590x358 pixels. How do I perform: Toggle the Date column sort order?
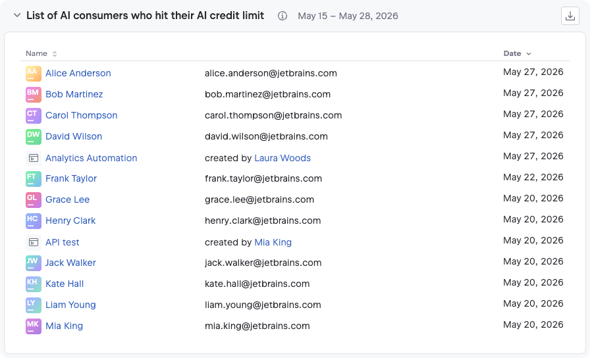(x=518, y=53)
